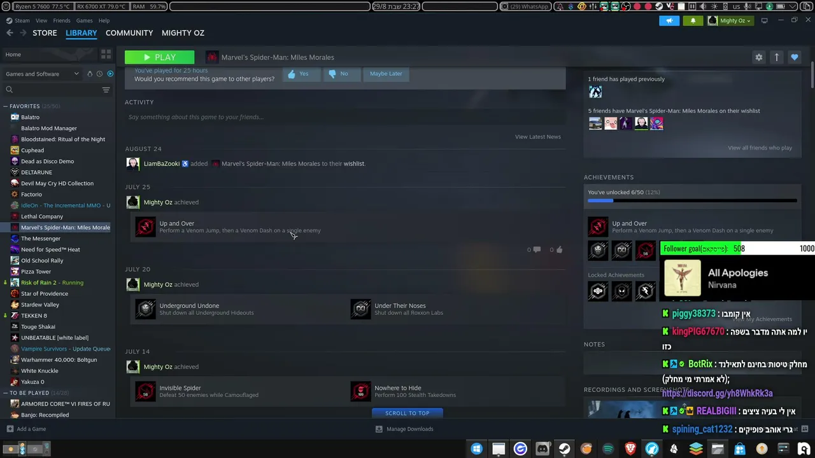Image resolution: width=815 pixels, height=458 pixels.
Task: Select Lethal Company in the library list
Action: click(x=42, y=216)
